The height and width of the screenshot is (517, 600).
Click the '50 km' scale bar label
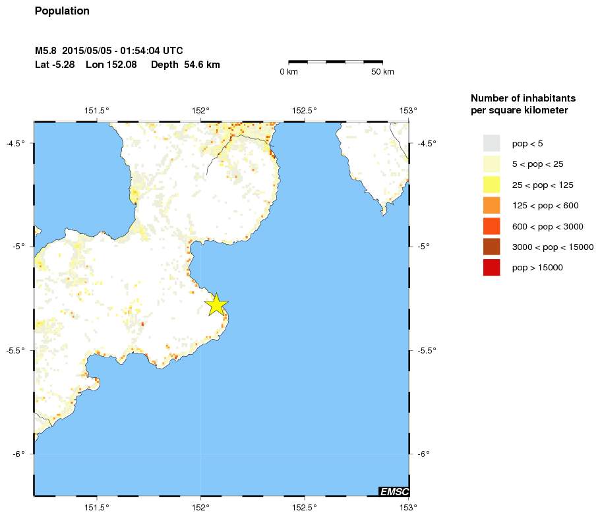382,72
